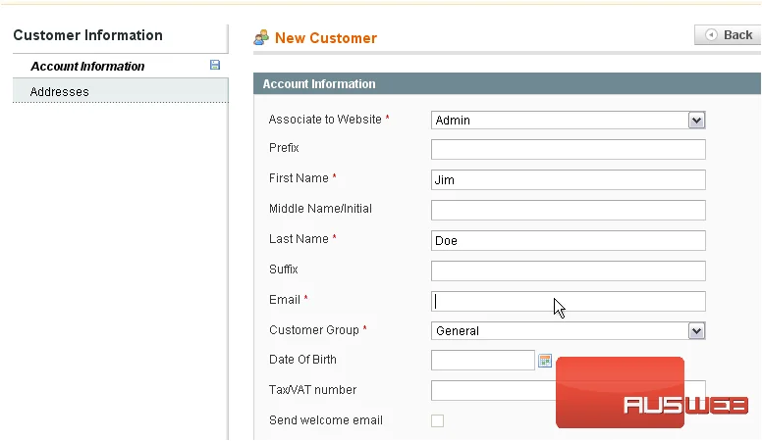Screen dimensions: 762x441
Task: Click the Last Name field containing Doe
Action: click(569, 241)
